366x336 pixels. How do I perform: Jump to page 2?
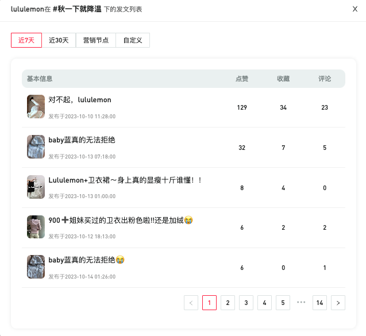click(x=228, y=303)
